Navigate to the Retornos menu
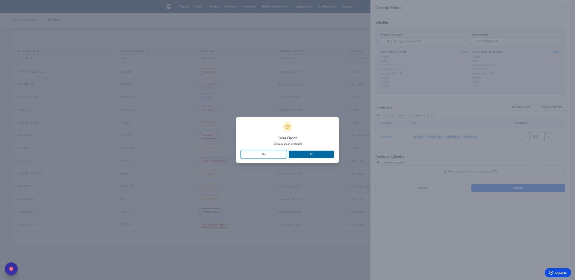 tap(230, 6)
